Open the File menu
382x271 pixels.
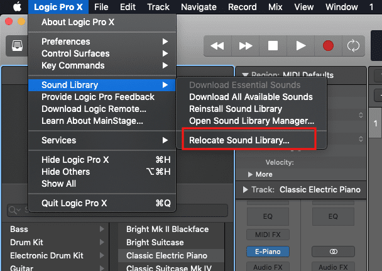coord(101,7)
